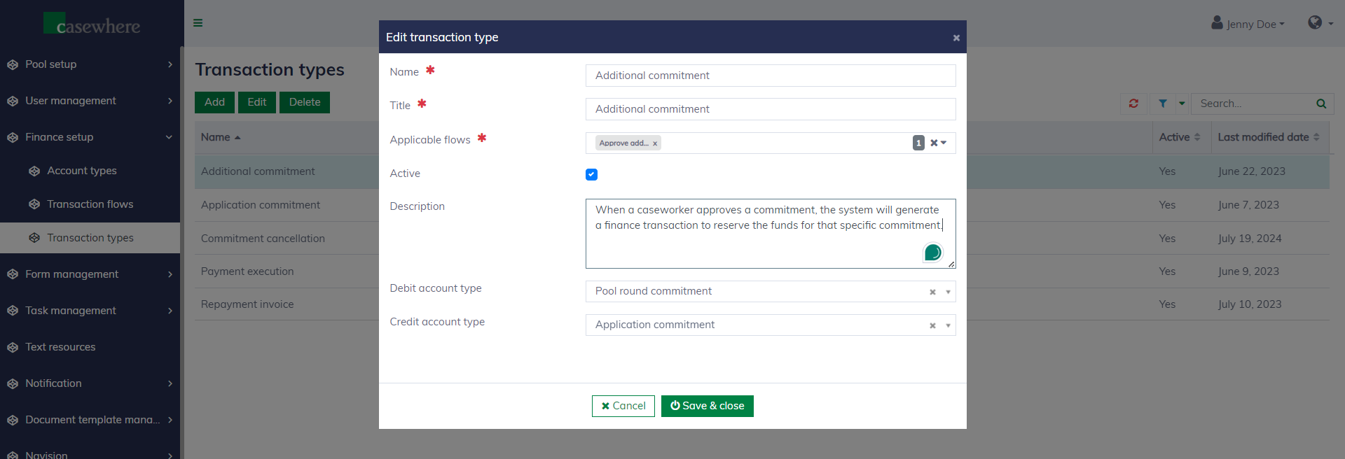Click the Save & close button
Screen dimensions: 1345x459
707,406
